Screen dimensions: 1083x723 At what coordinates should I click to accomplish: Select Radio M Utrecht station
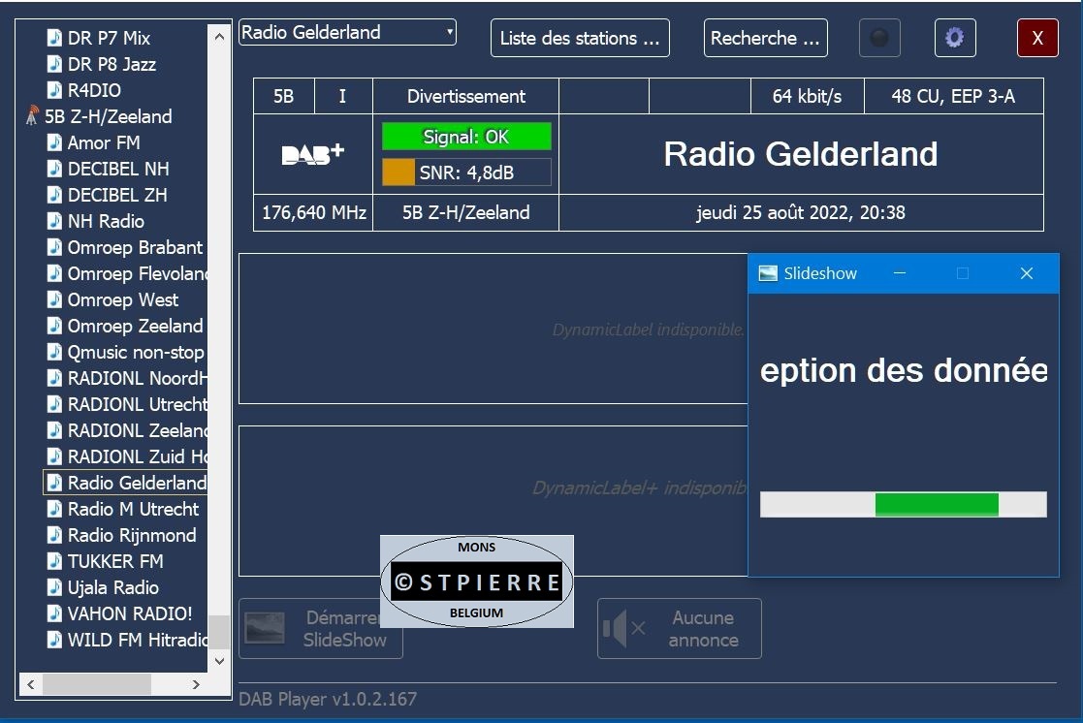coord(133,509)
